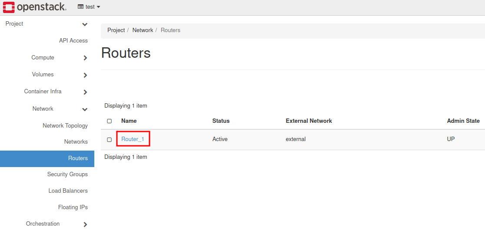
Task: Open the Router_1 link
Action: [133, 139]
